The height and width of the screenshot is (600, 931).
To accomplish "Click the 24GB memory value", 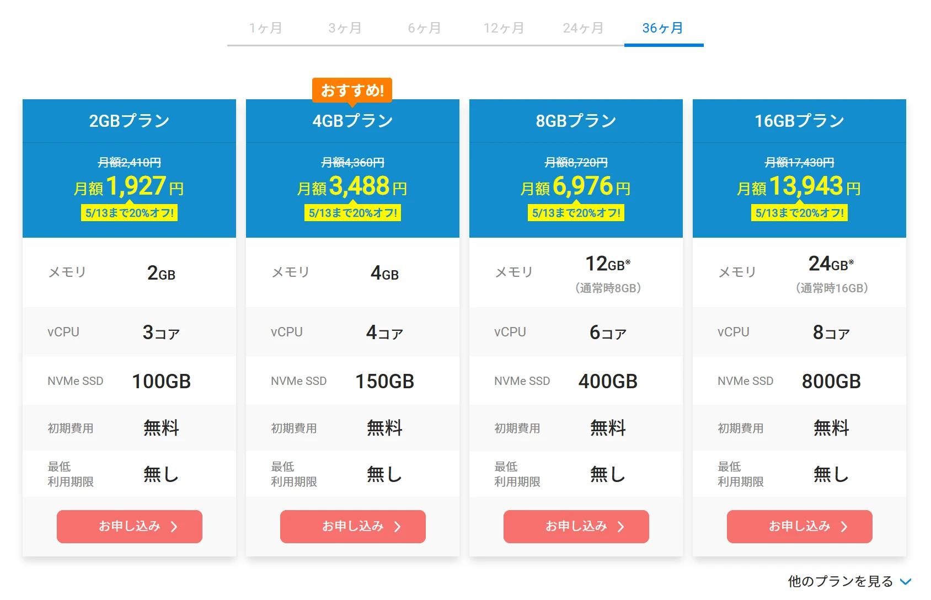I will (831, 264).
